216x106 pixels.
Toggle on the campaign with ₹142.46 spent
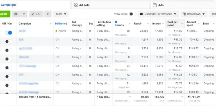(8, 85)
